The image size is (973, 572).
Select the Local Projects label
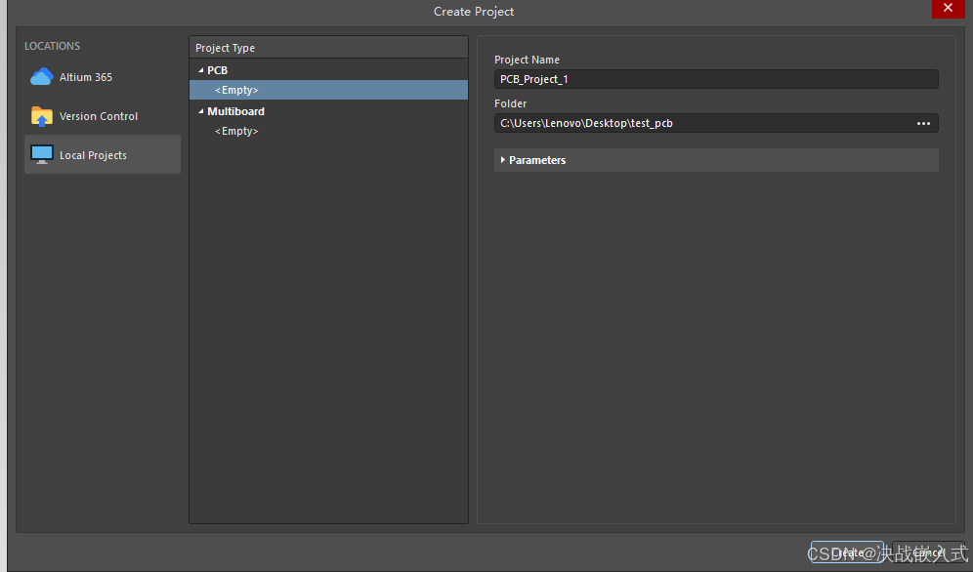(x=93, y=155)
